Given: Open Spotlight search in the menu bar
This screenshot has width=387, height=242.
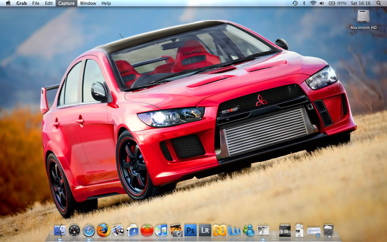Looking at the screenshot, I should point(379,3).
